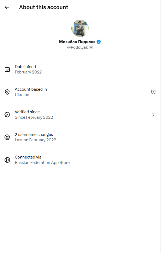163x253 pixels.
Task: Click the Russian Federation App Store text
Action: pyautogui.click(x=42, y=163)
